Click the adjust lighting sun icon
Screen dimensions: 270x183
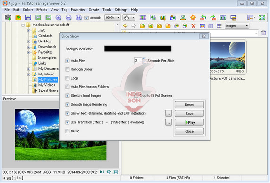tap(193, 17)
